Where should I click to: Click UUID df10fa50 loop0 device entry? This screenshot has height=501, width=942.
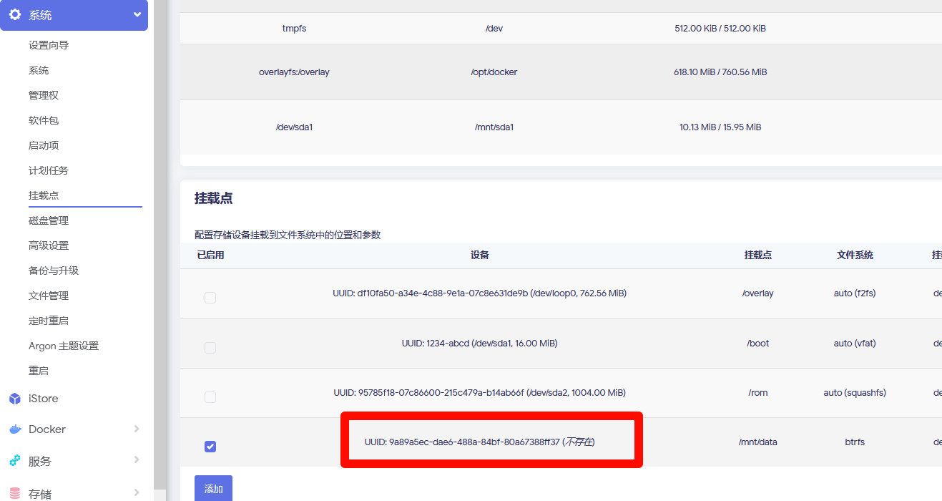480,293
